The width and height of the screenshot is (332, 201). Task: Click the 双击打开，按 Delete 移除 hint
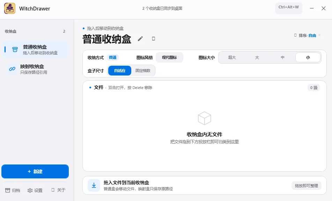(130, 88)
